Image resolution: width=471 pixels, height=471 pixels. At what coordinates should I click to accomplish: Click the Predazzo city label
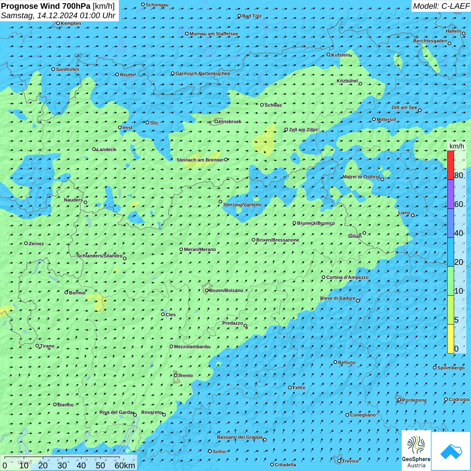coord(232,323)
